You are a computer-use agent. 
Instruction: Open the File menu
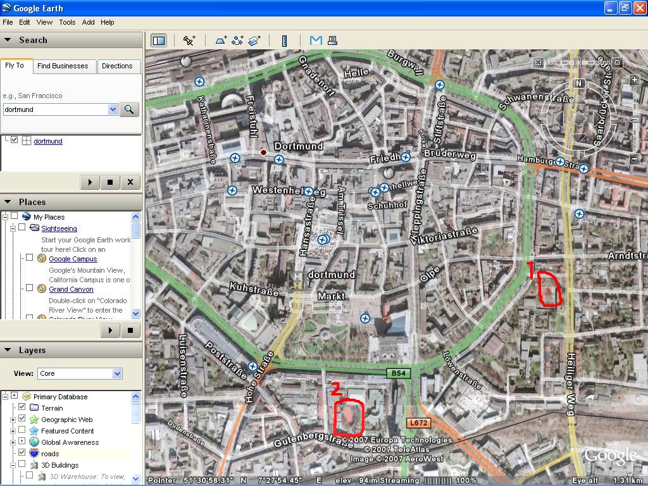pyautogui.click(x=8, y=22)
